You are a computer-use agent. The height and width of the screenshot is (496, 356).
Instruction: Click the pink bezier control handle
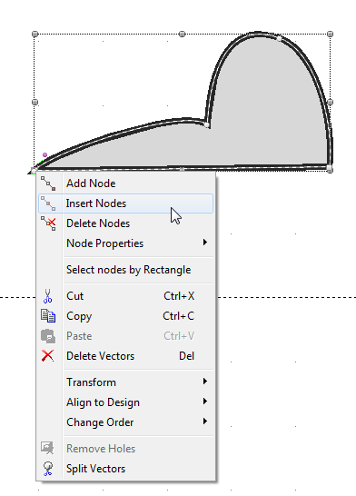pos(44,155)
